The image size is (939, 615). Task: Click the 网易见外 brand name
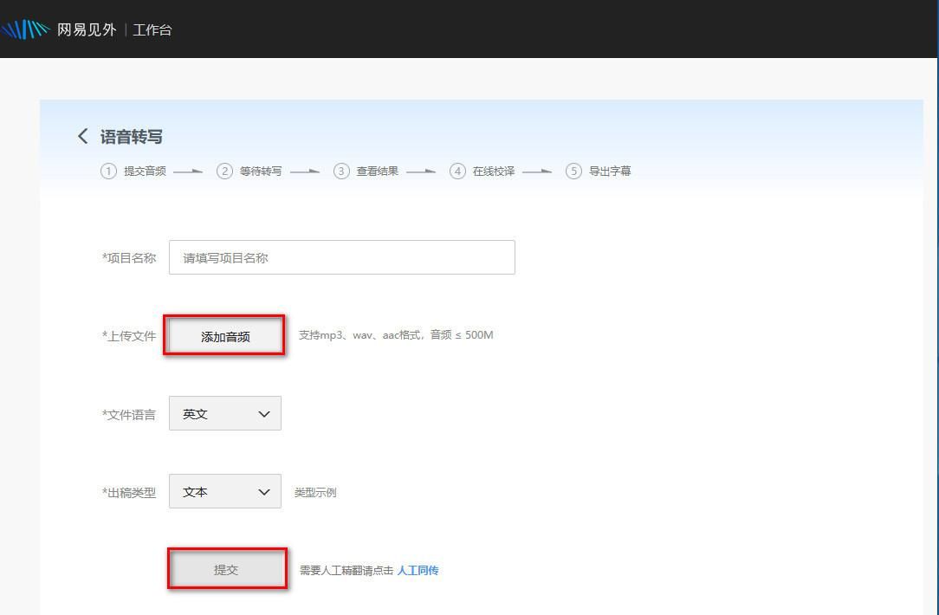pos(87,29)
